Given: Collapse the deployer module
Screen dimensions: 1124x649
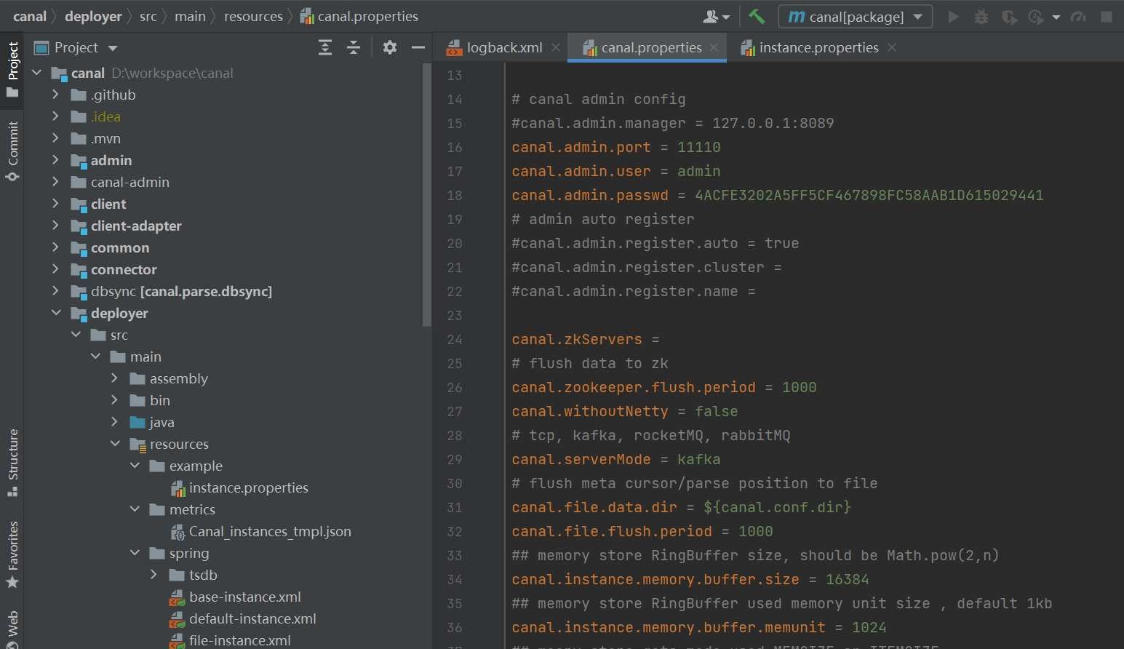Looking at the screenshot, I should coord(56,313).
